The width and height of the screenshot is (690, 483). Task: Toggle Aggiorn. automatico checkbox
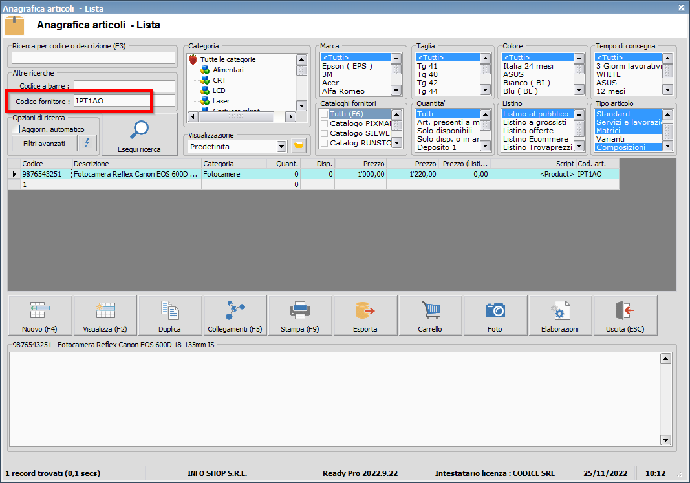click(16, 129)
